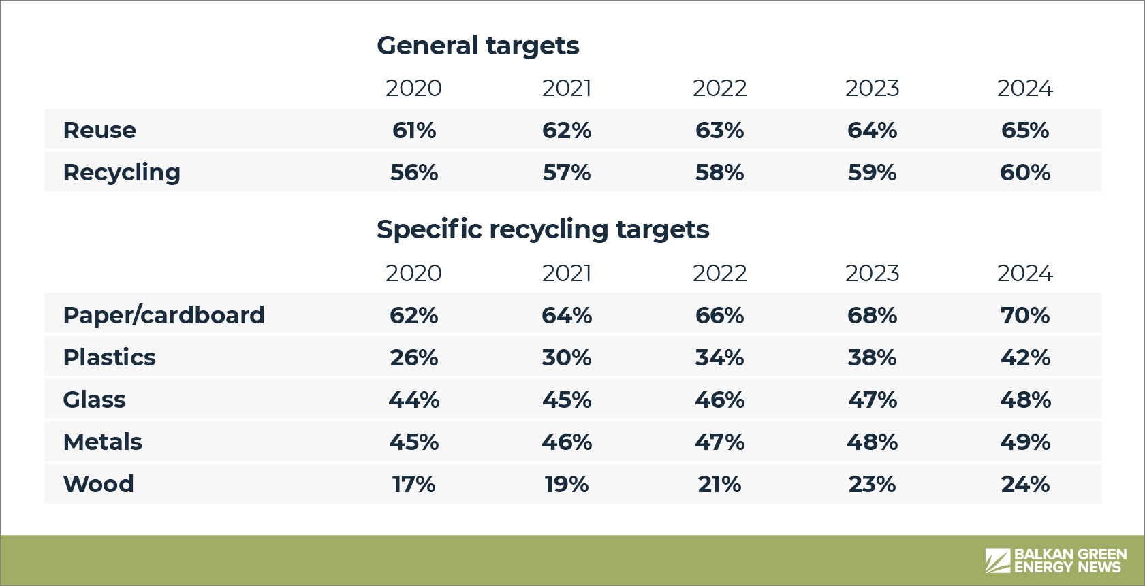Click the Plastics row label

[109, 357]
